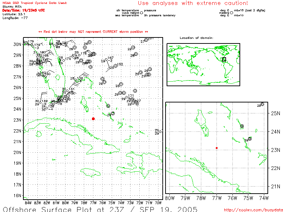The height and width of the screenshot is (212, 283).
Task: Click the 30N latitude label on main map
Action: click(x=17, y=44)
